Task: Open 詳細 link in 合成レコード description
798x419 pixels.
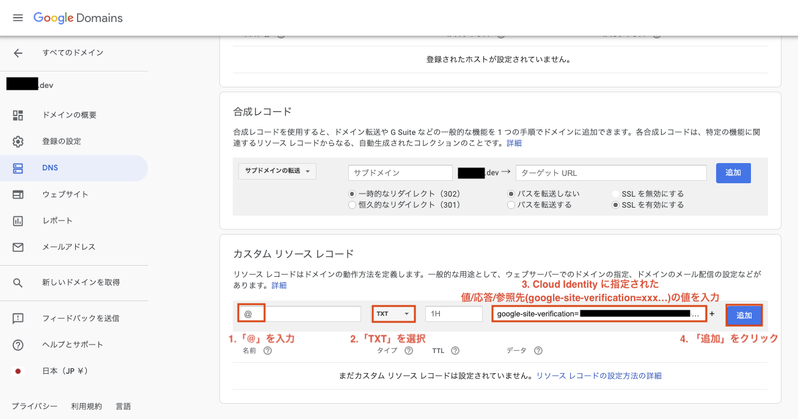Action: point(514,143)
